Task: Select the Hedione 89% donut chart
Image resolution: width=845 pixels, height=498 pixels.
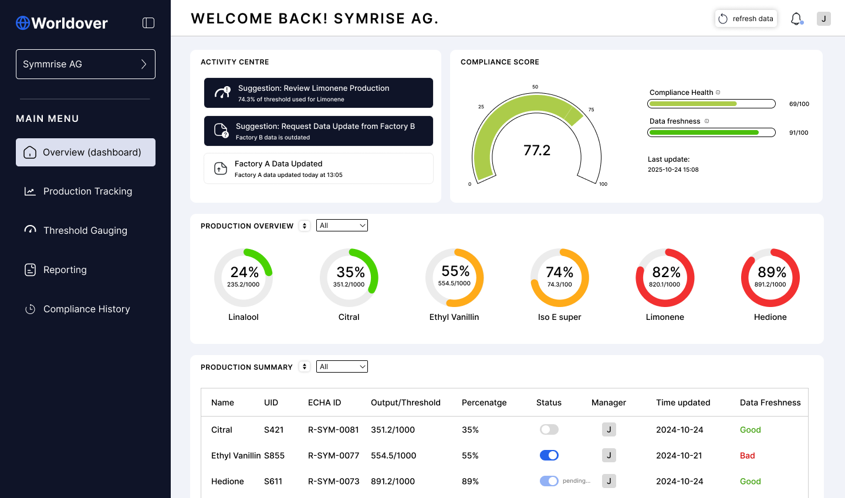Action: point(770,278)
